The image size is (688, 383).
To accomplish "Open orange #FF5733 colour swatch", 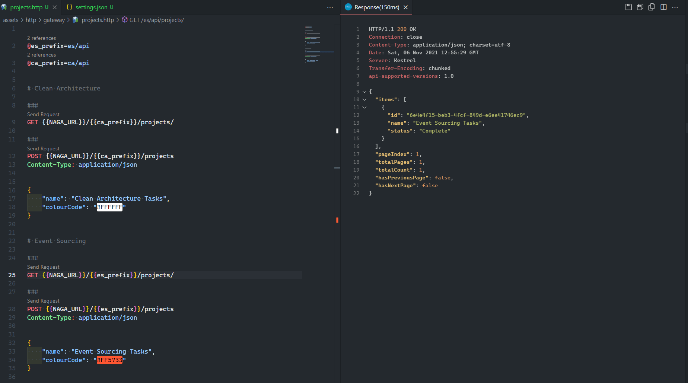I will click(x=109, y=360).
